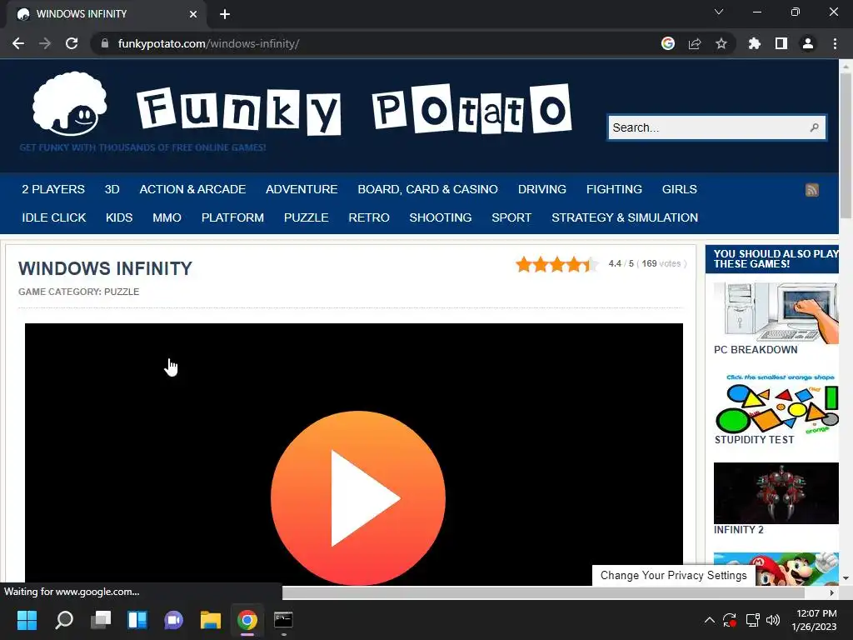
Task: Click PUZZLE link beside GAME CATEGORY
Action: click(x=122, y=292)
